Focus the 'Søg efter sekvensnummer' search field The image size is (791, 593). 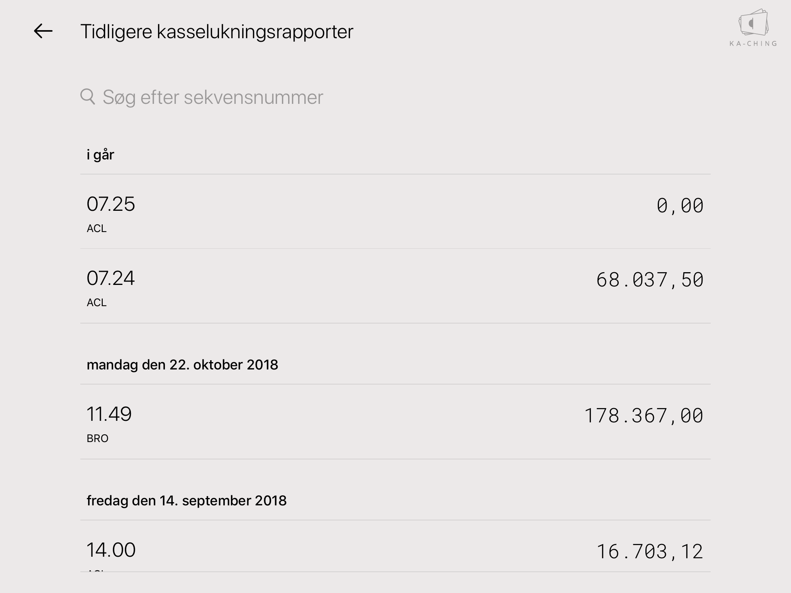click(x=212, y=97)
